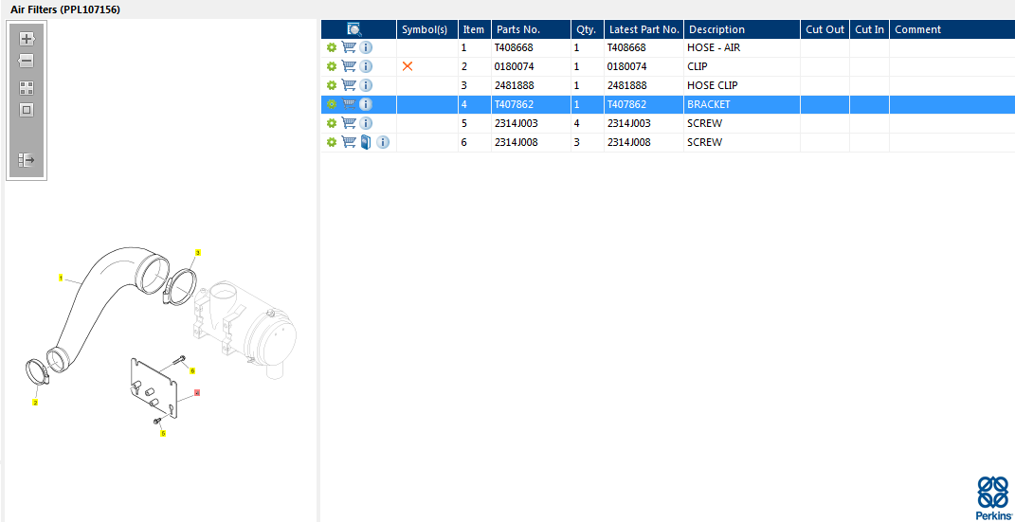
Task: Zoom out of the diagram with minus icon
Action: [26, 62]
